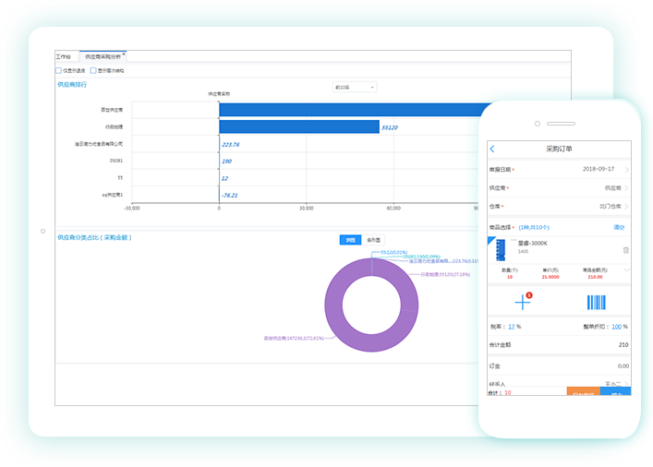Click the blue product thumbnail image
Viewport: 653px width, 467px height.
click(x=502, y=250)
